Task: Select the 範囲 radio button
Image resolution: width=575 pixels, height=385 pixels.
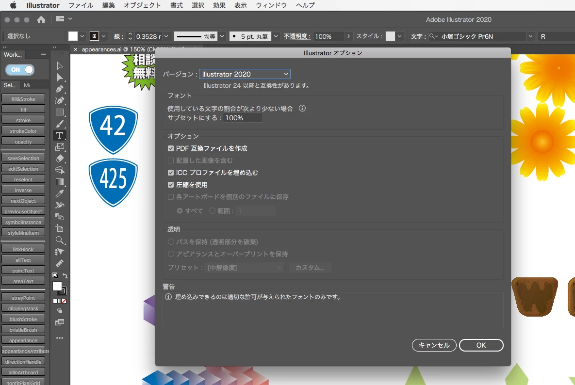Action: [213, 210]
